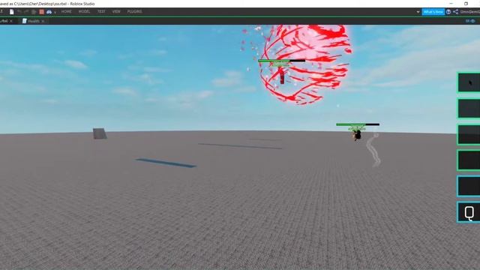Click the blue-bordered empty ability slot
The width and height of the screenshot is (480, 270).
[469, 186]
